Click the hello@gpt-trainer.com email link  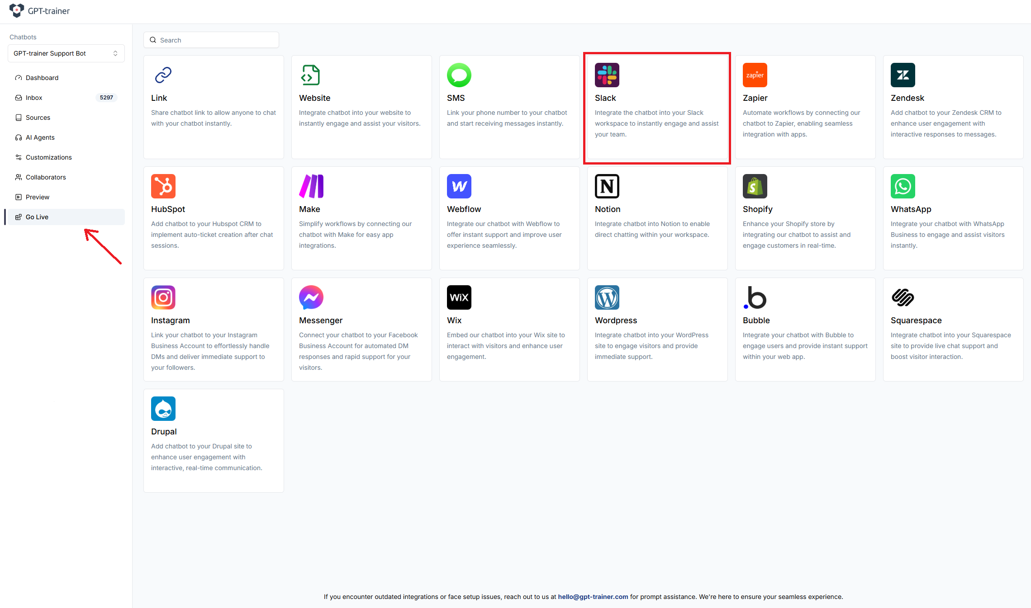(x=593, y=597)
